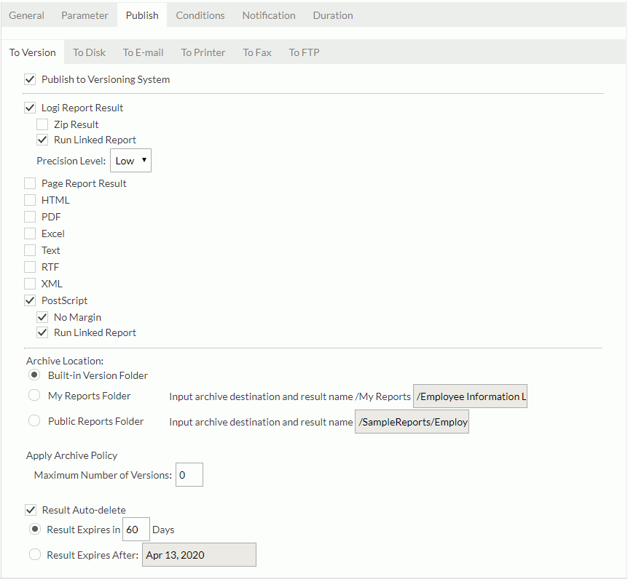Uncheck the PostScript format
Screen dimensions: 628x579
pos(30,300)
